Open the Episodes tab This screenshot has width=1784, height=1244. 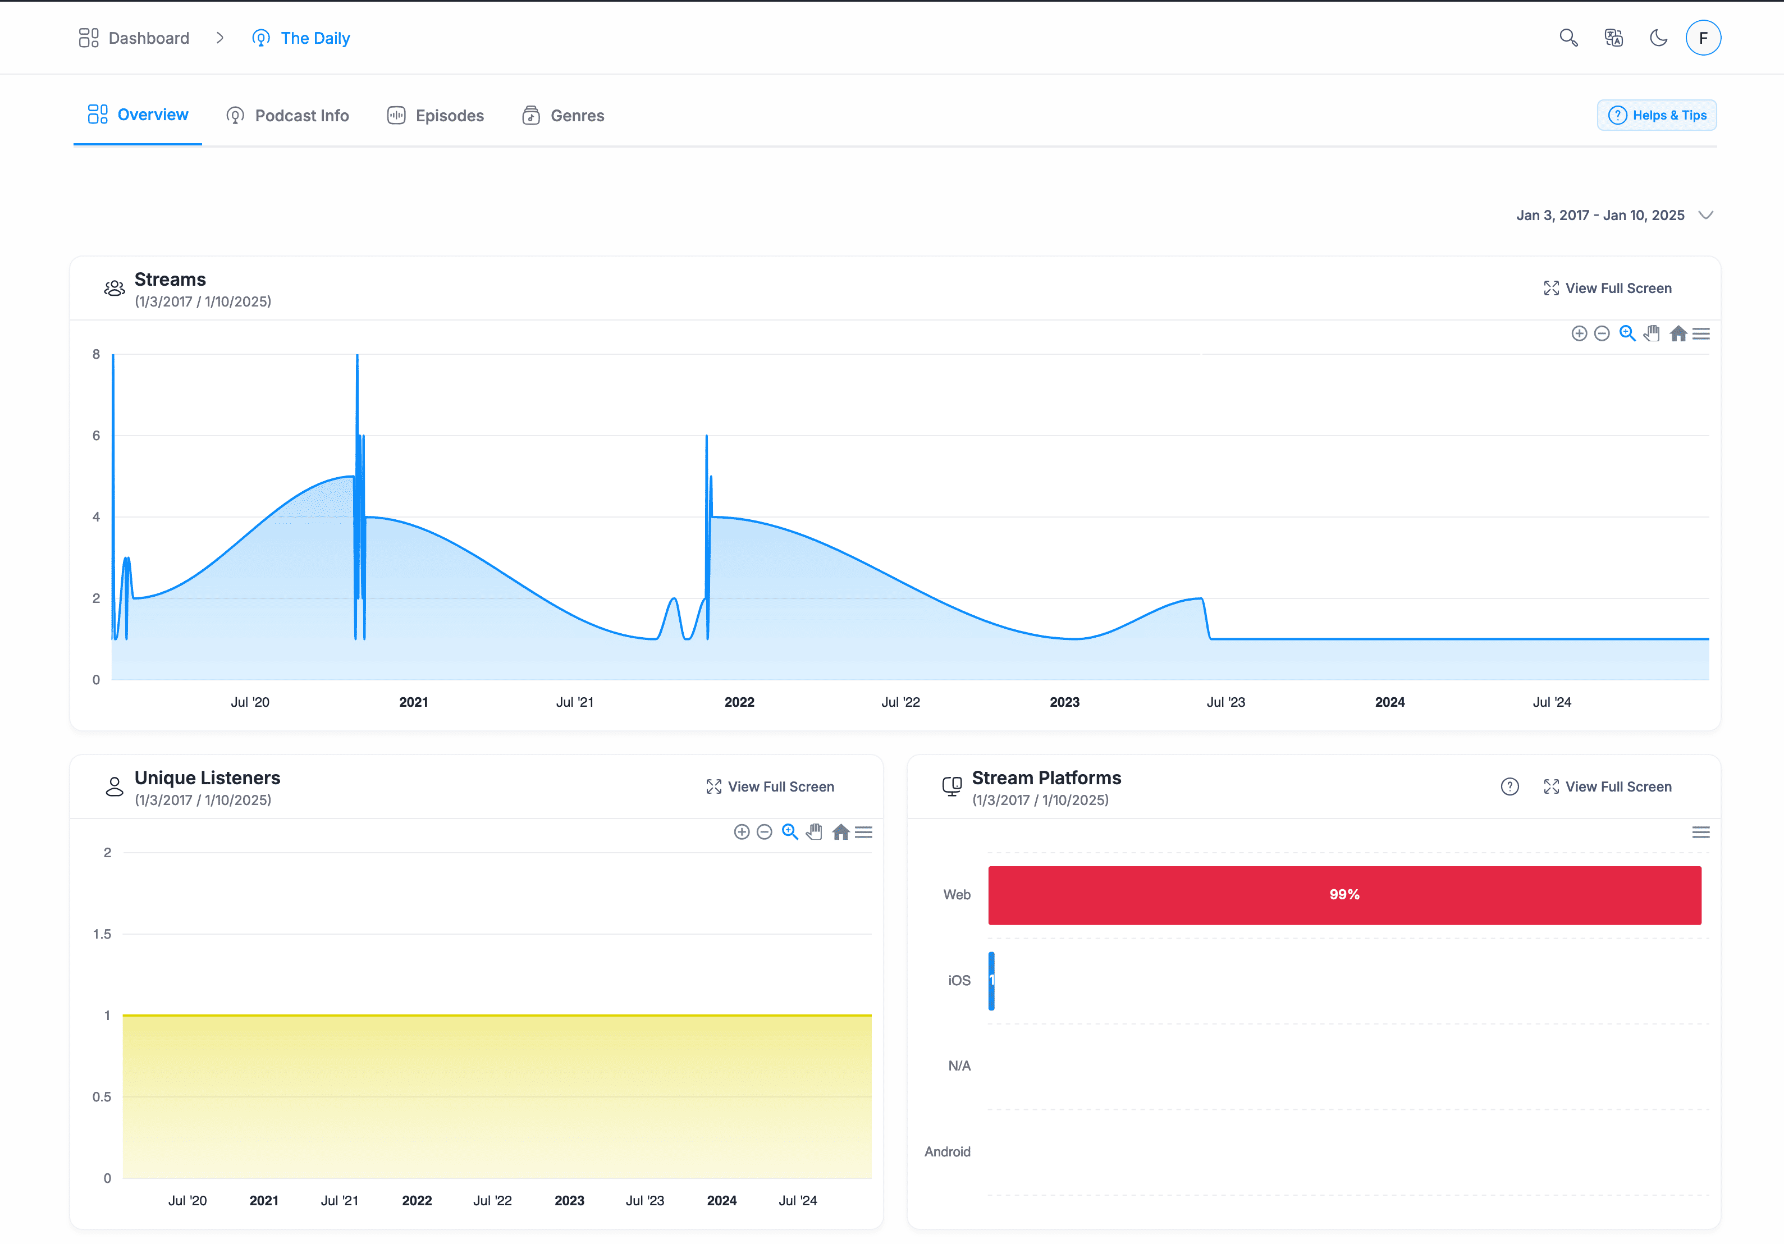click(x=435, y=116)
